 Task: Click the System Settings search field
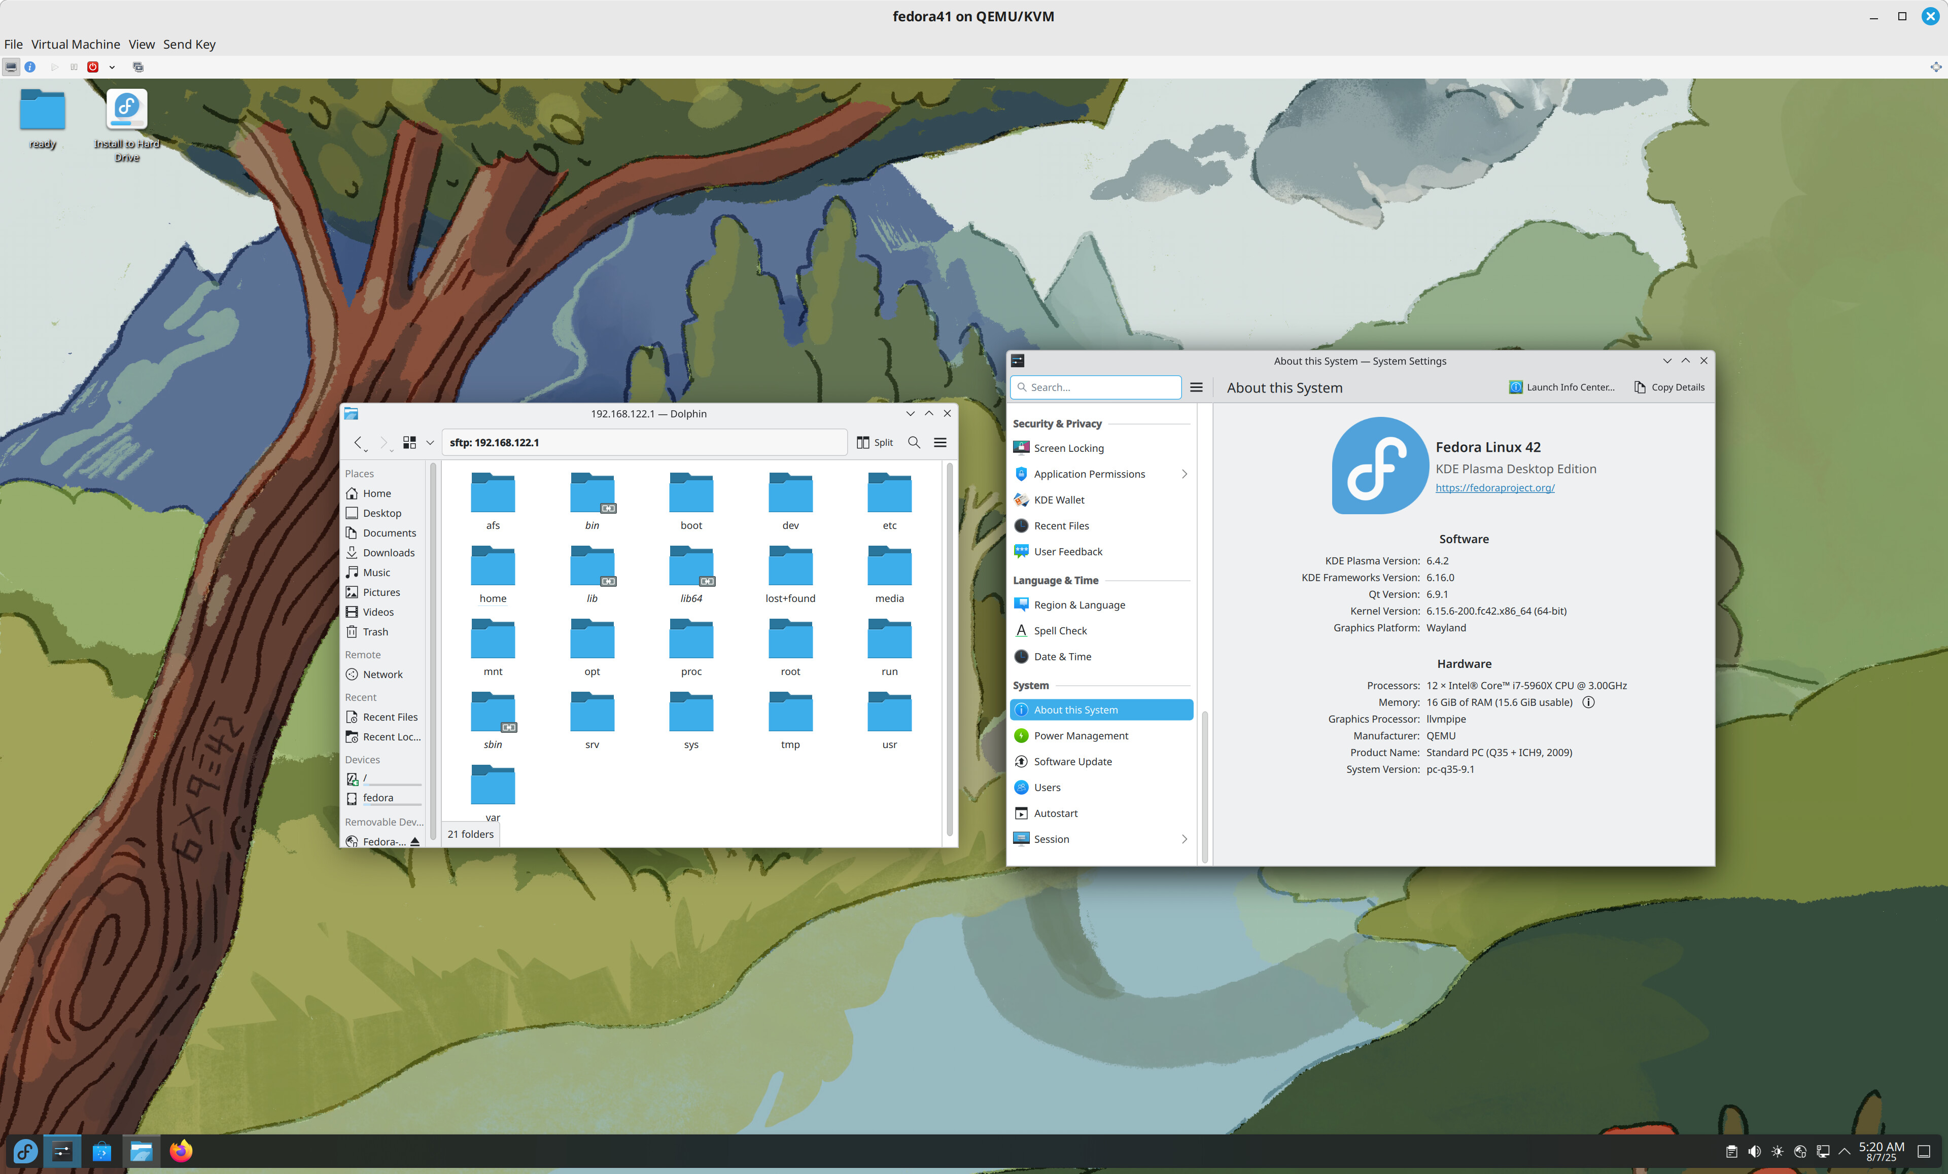click(x=1100, y=387)
